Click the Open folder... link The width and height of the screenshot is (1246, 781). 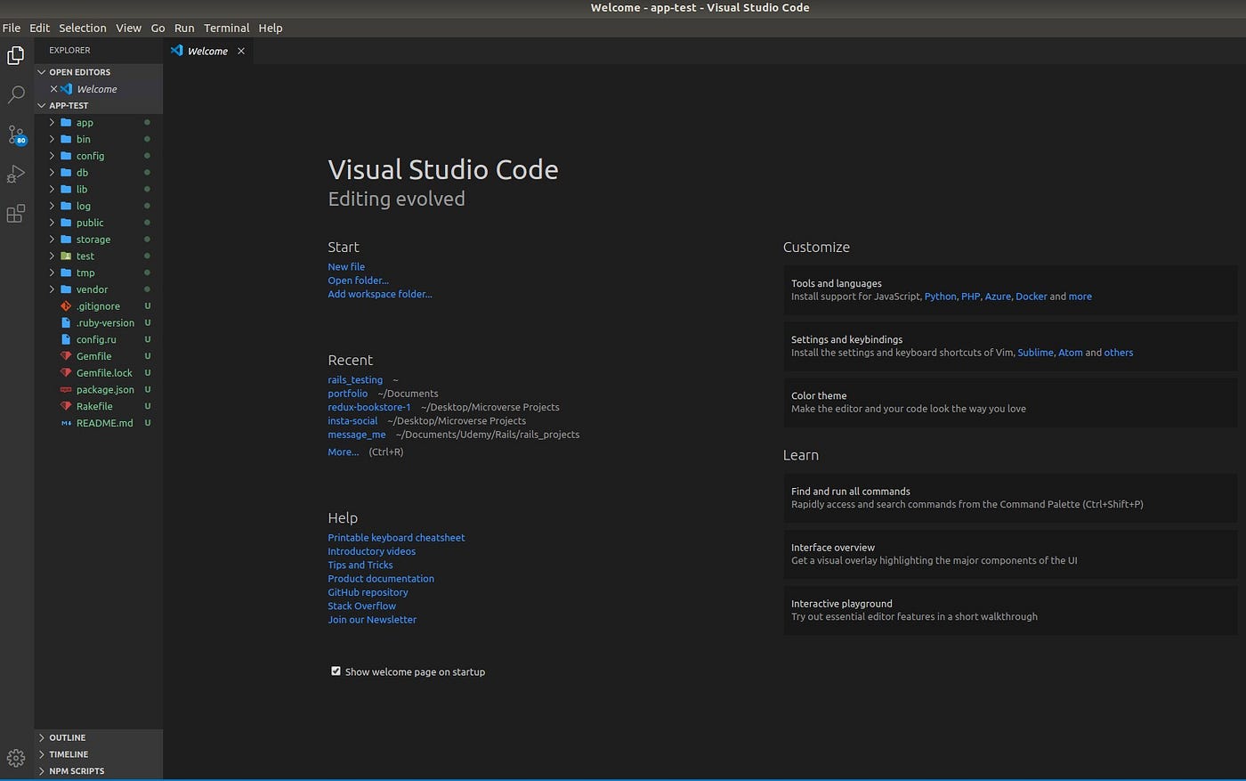click(358, 281)
